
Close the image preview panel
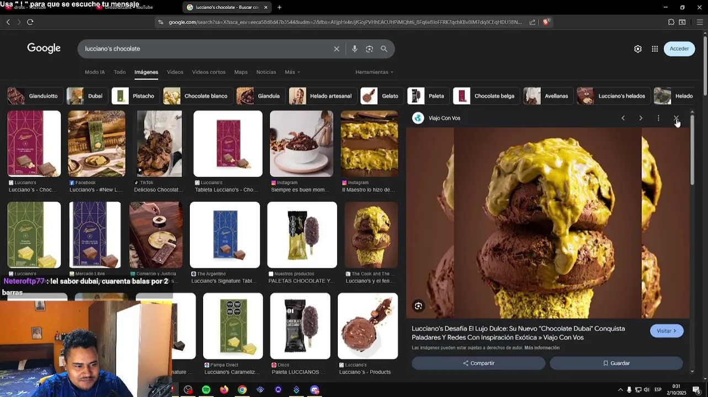coord(676,118)
